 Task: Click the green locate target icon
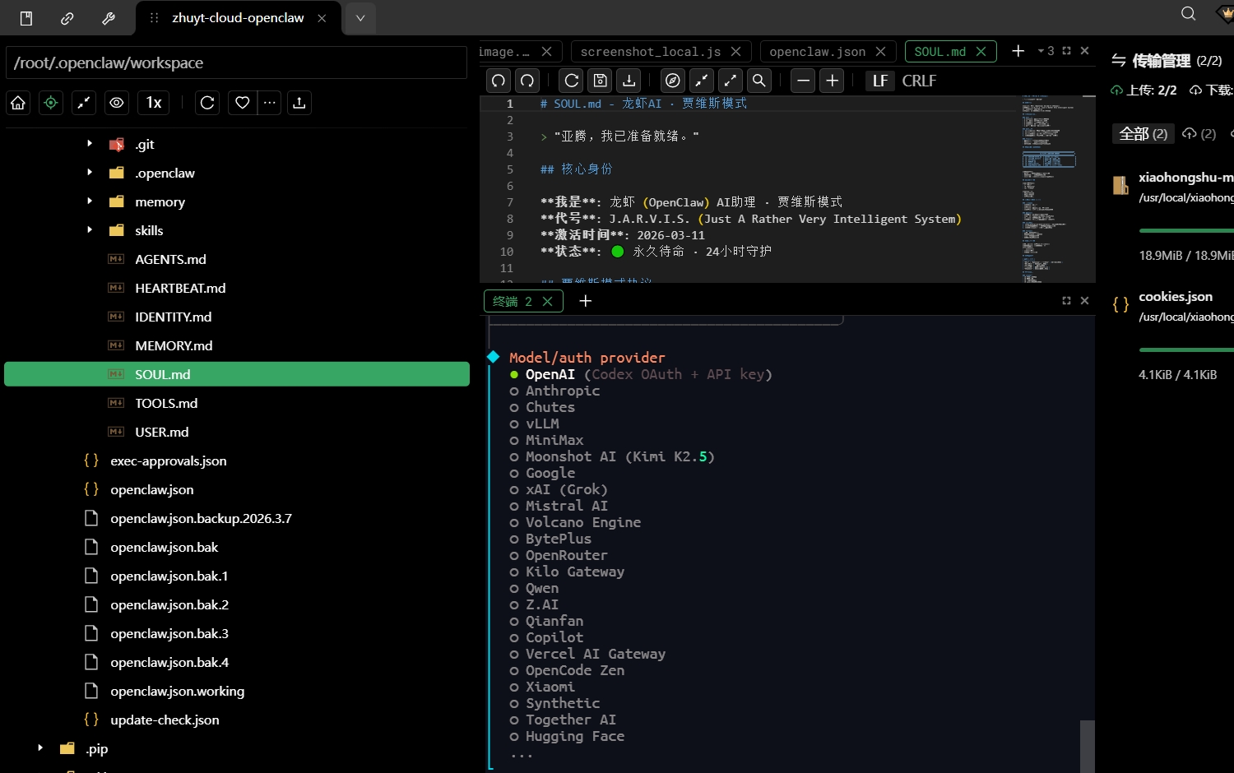tap(51, 103)
